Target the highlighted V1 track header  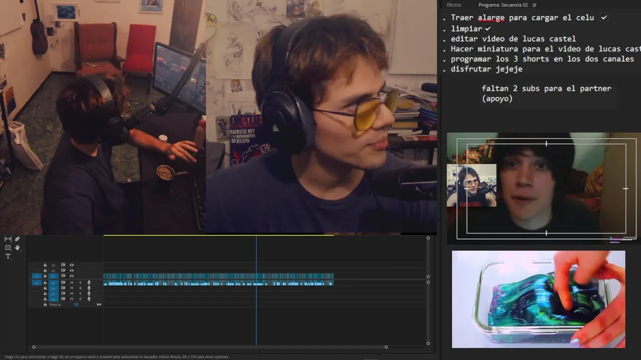[53, 276]
